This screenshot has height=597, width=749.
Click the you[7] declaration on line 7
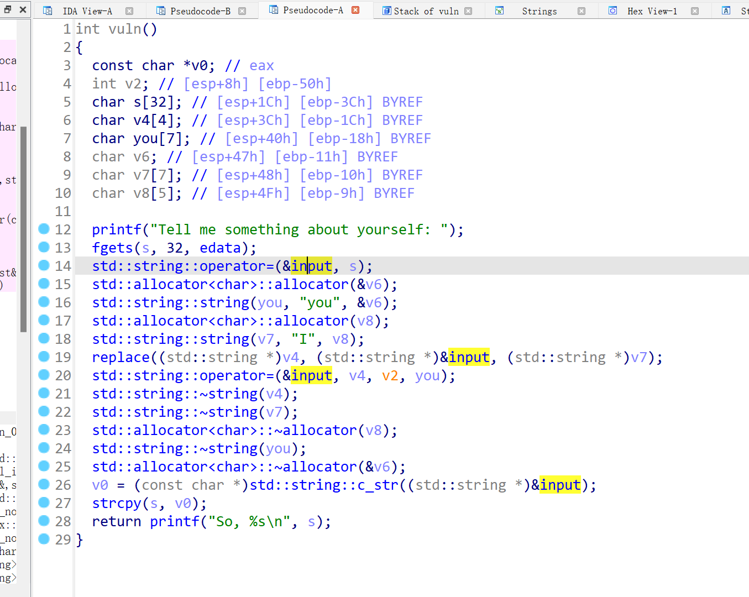click(161, 138)
